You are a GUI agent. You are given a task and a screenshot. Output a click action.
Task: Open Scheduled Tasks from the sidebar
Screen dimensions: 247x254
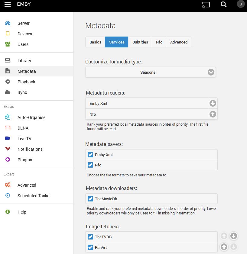point(33,196)
